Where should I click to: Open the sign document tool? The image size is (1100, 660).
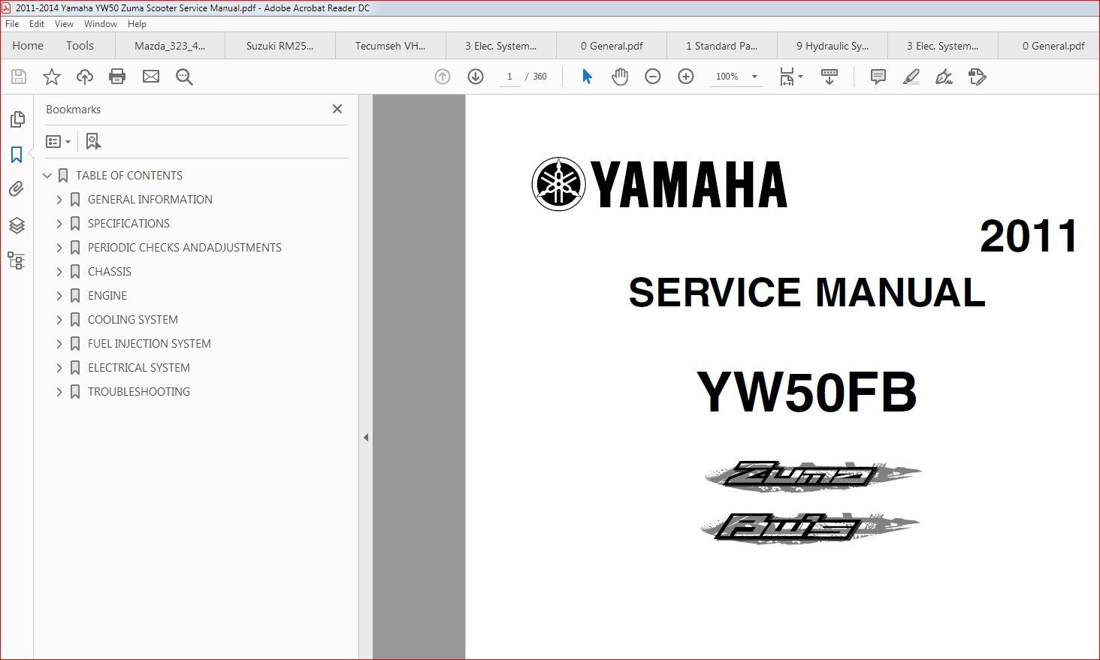click(x=944, y=77)
